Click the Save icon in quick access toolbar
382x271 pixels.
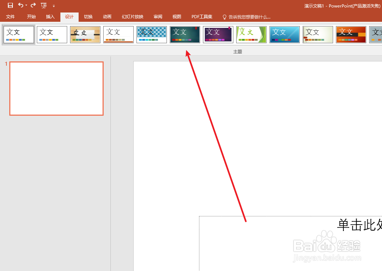[10, 5]
